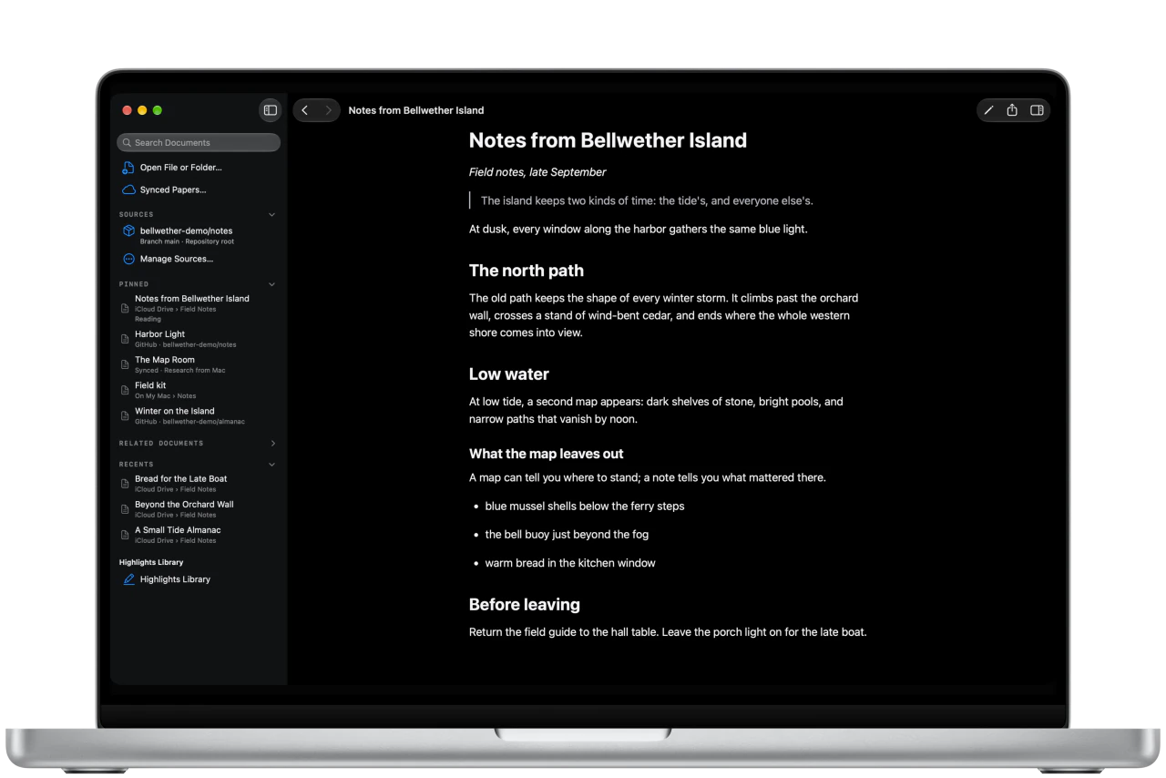Image resolution: width=1166 pixels, height=778 pixels.
Task: Toggle the left sidebar panel icon
Action: pyautogui.click(x=270, y=110)
